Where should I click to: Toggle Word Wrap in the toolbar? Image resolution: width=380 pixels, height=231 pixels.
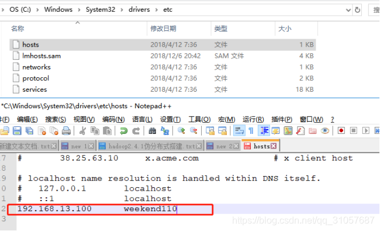pyautogui.click(x=239, y=131)
